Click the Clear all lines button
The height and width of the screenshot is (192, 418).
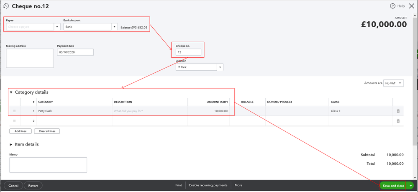pyautogui.click(x=47, y=131)
